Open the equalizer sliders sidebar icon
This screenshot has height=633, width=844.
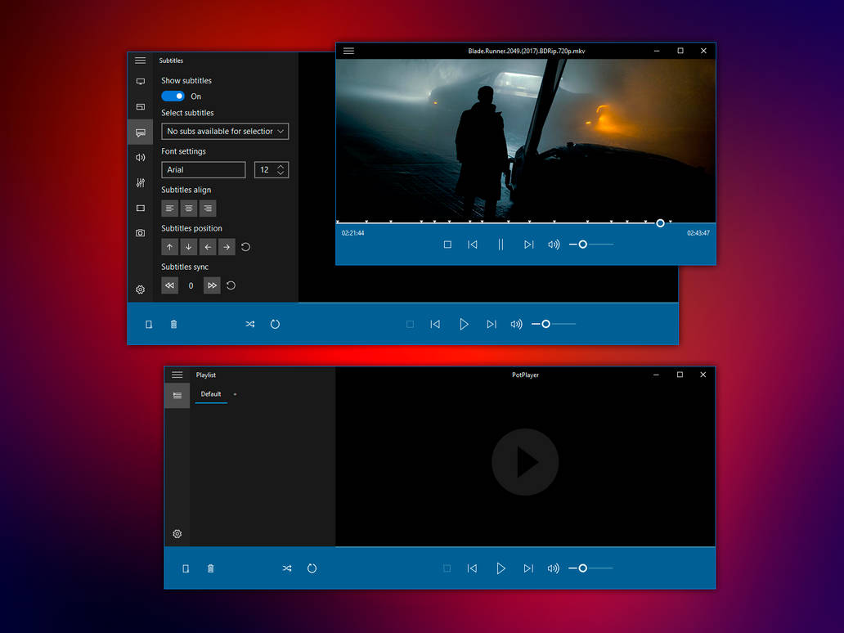[140, 182]
